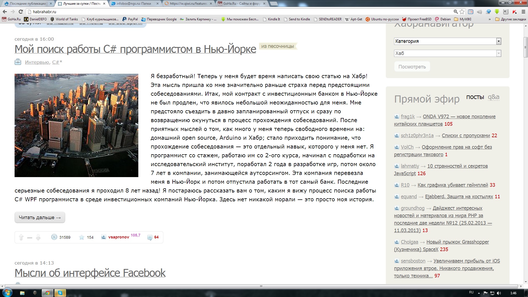This screenshot has height=297, width=528.
Task: Click the Посмотреть button
Action: click(x=412, y=67)
